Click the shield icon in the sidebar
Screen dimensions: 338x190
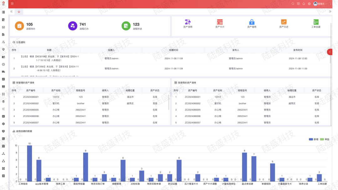click(x=3, y=131)
